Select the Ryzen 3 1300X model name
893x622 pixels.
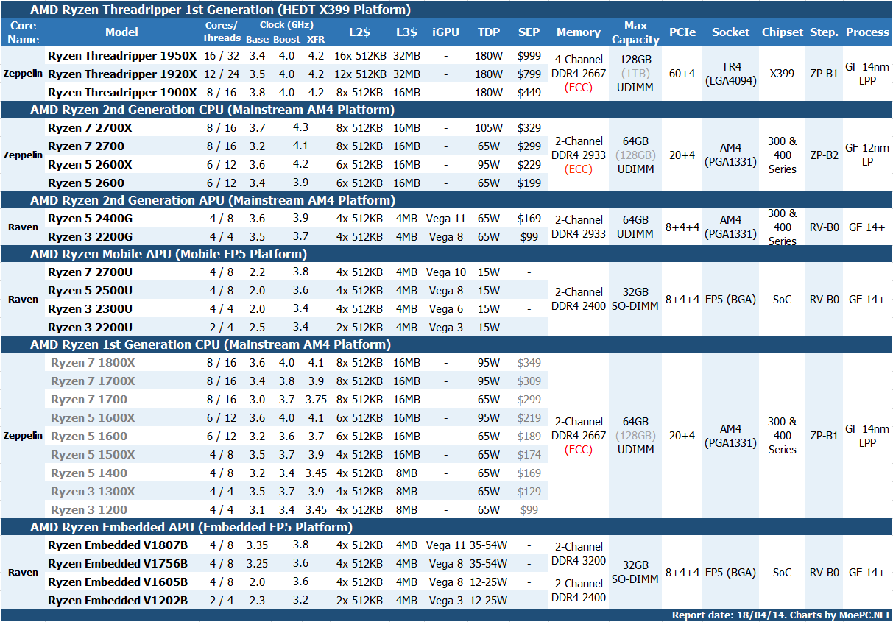pos(93,492)
